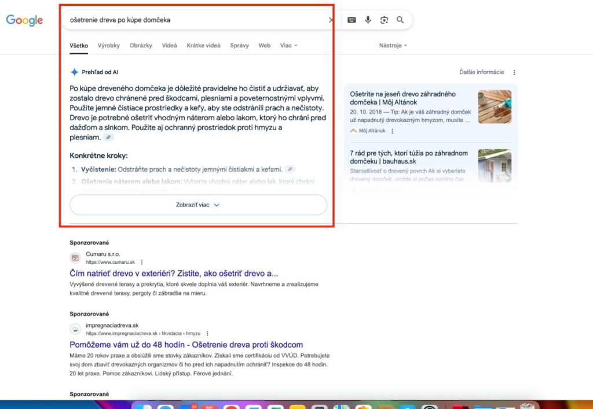Click the 'Konkrétne kroky:' heading text
Screen dimensions: 593x409
pos(98,156)
